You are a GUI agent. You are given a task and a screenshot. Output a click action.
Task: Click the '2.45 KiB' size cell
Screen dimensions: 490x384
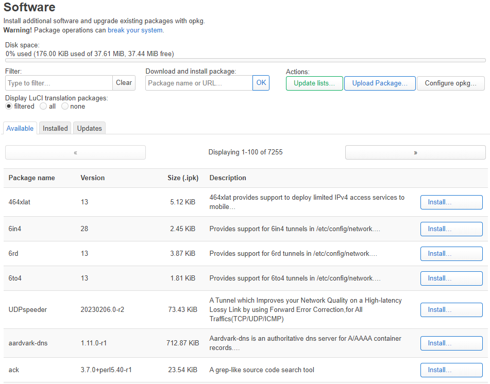(x=182, y=229)
